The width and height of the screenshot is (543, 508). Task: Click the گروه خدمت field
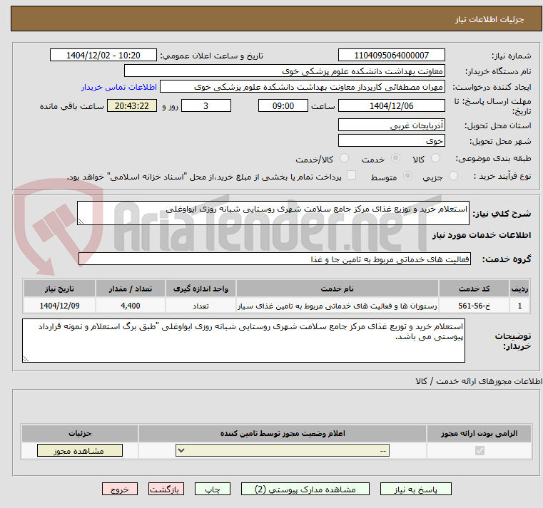click(x=274, y=259)
